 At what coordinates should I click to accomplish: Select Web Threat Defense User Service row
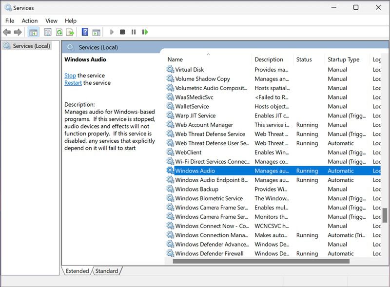tap(273, 143)
